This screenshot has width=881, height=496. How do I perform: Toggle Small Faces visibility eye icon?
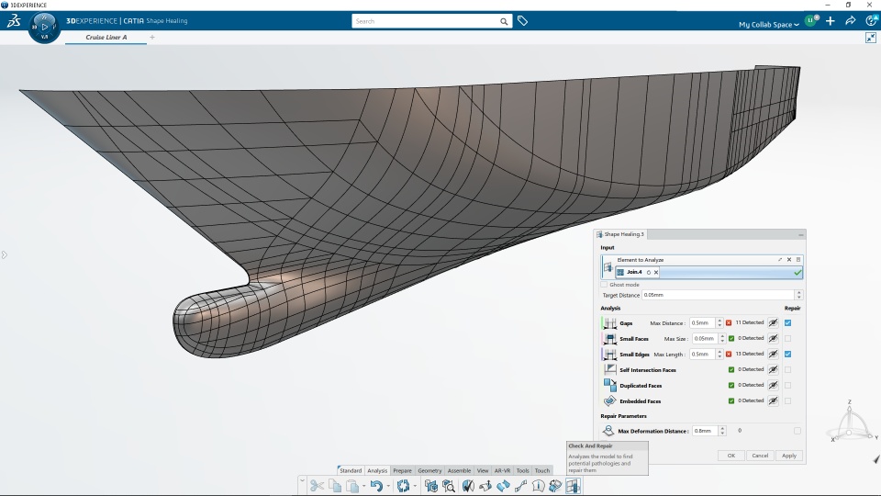pos(773,339)
